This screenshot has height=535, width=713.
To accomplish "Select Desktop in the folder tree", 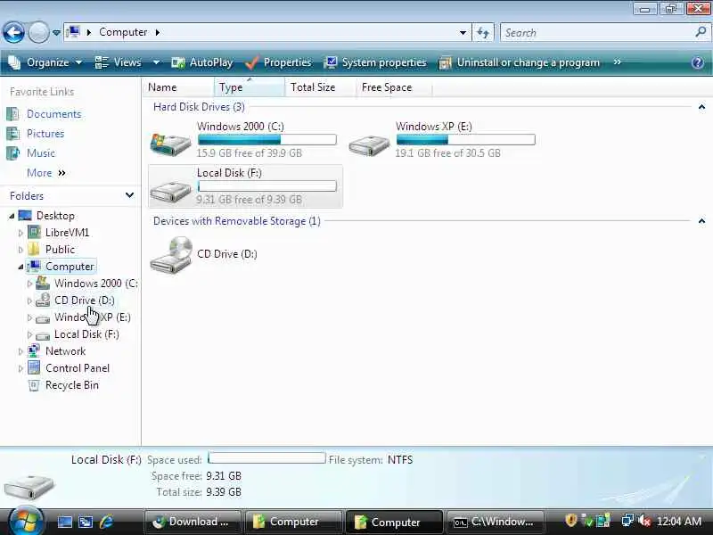I will point(55,216).
